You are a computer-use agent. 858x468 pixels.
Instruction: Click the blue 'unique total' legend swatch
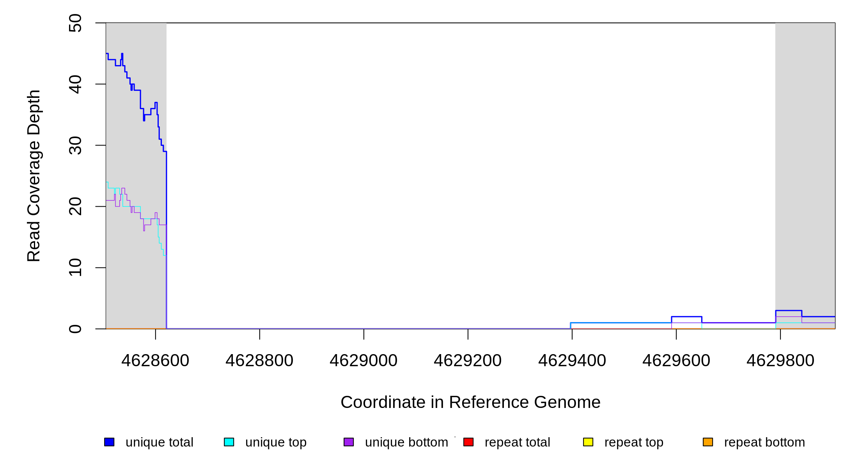109,442
